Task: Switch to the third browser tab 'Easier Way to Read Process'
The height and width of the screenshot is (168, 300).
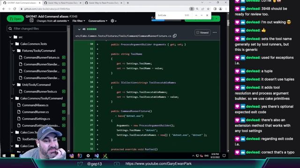Action: [103, 3]
